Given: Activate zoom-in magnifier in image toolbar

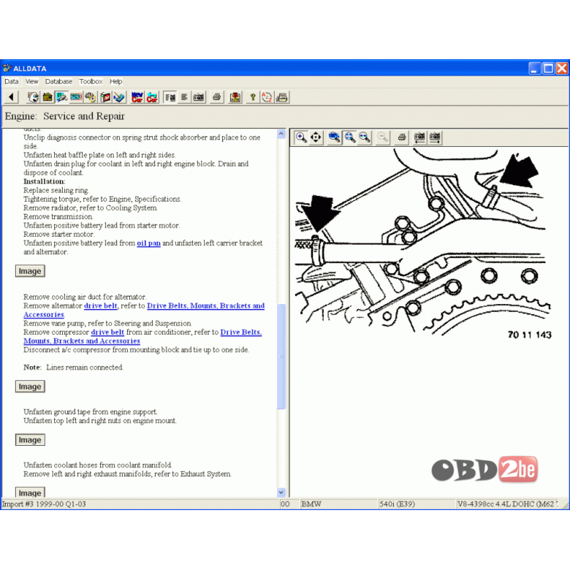Looking at the screenshot, I should click(x=301, y=137).
